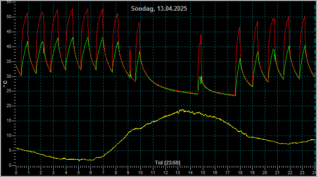
Task: Click the 50 mark on temperature axis
Action: pyautogui.click(x=9, y=17)
